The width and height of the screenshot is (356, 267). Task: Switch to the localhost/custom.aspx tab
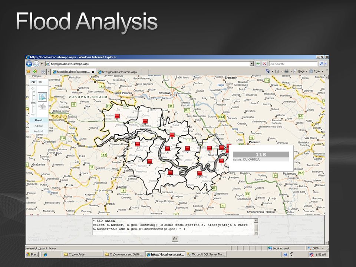(x=119, y=72)
